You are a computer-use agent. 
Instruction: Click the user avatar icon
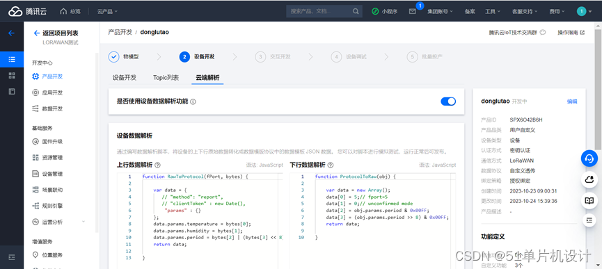coord(581,12)
